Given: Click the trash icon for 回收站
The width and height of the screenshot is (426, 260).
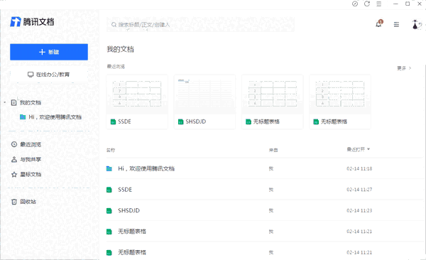Looking at the screenshot, I should tap(14, 202).
